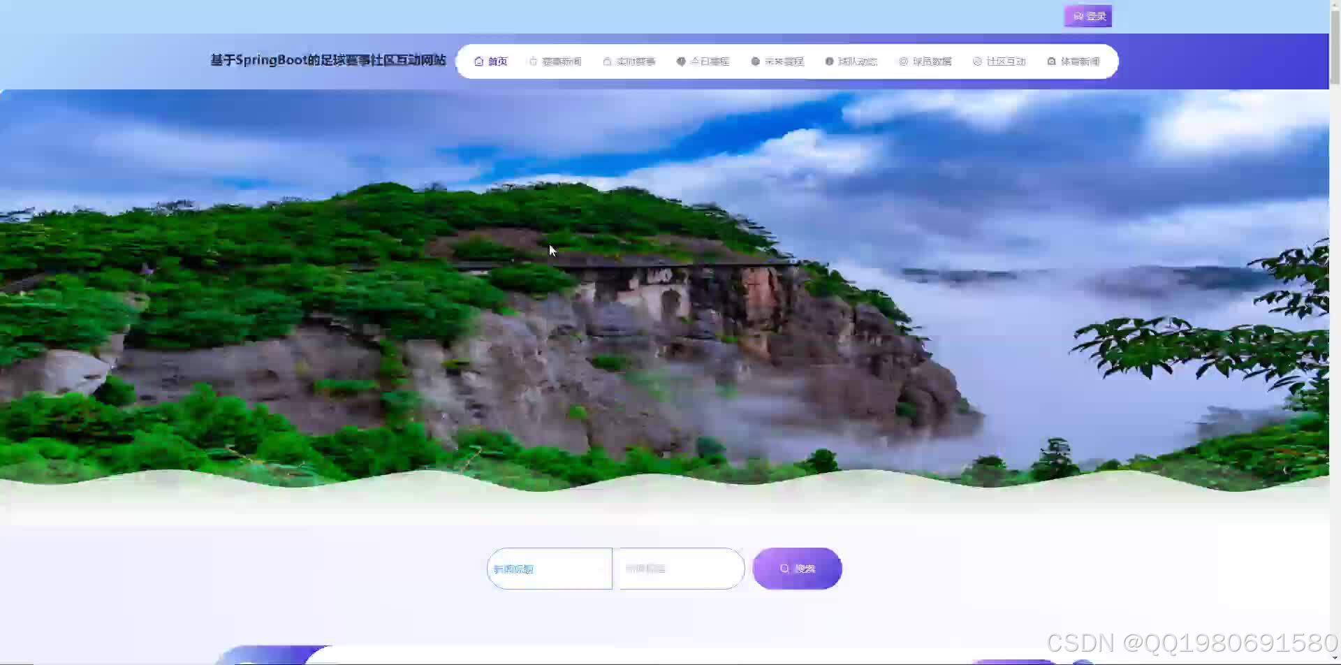
Task: Click the magnifier icon inside the 搜索 button
Action: [785, 568]
